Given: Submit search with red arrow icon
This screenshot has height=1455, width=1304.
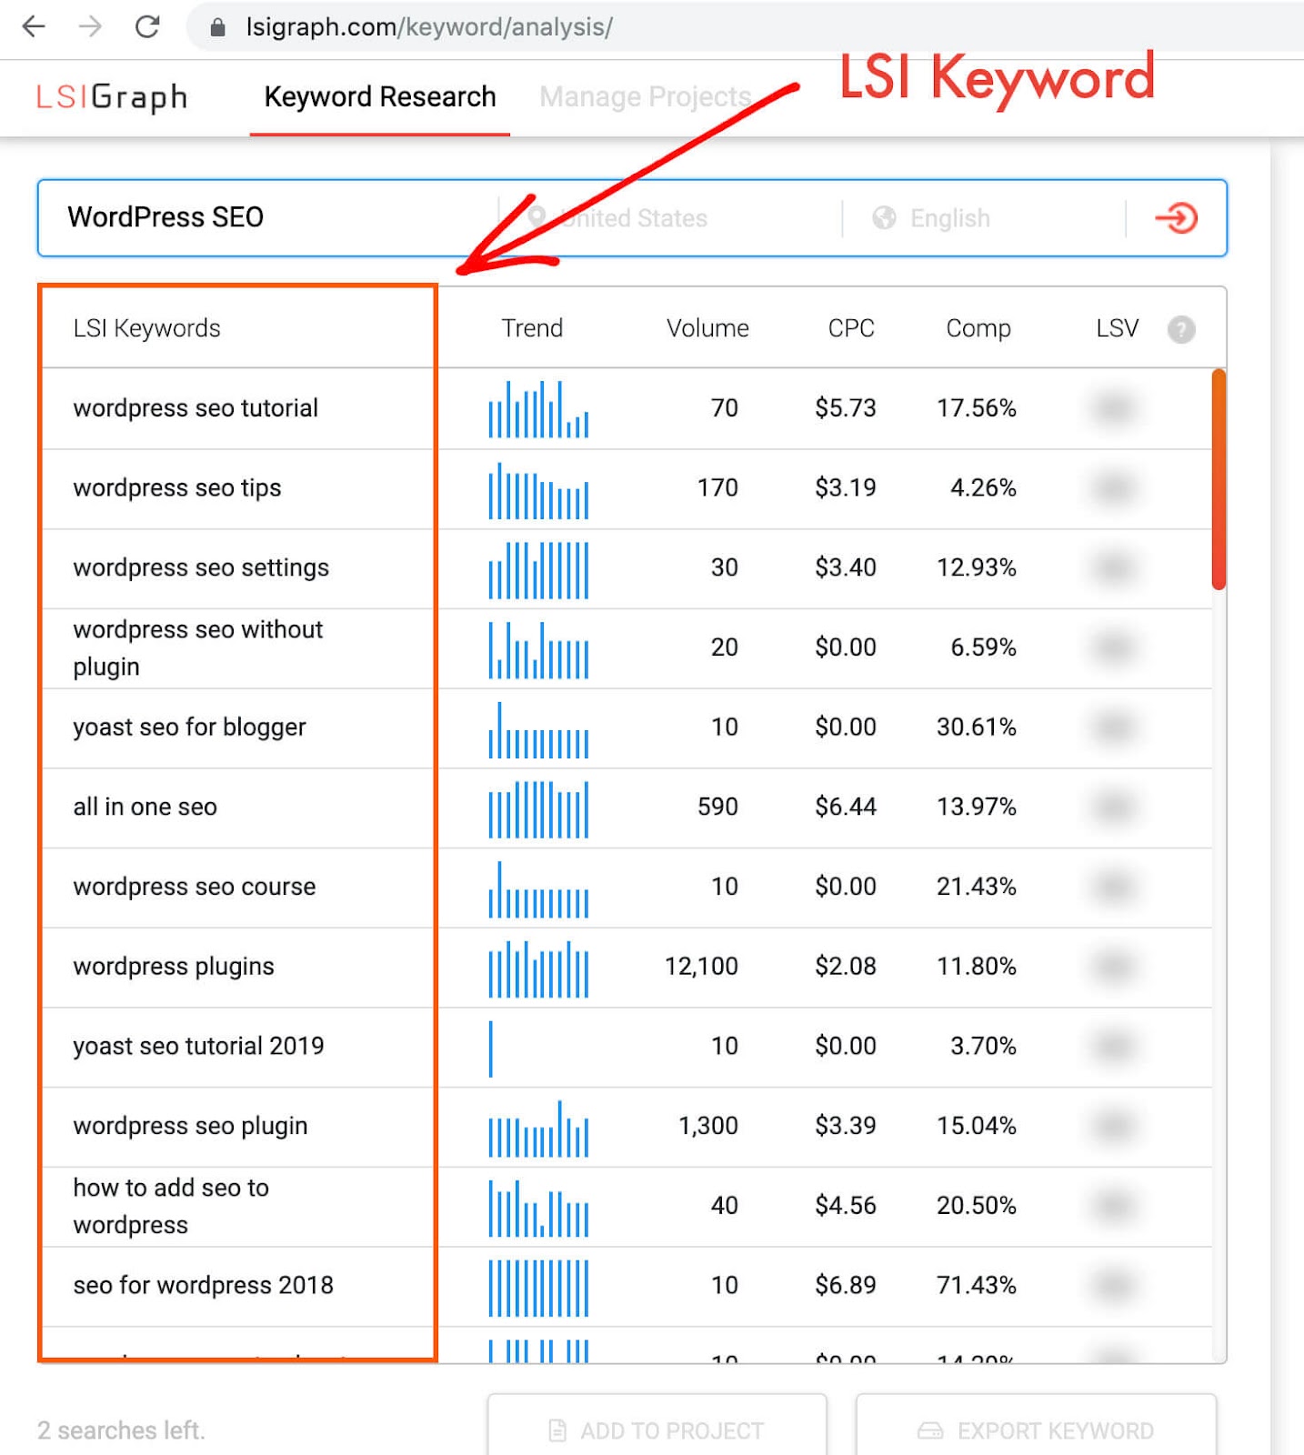Looking at the screenshot, I should pyautogui.click(x=1176, y=218).
